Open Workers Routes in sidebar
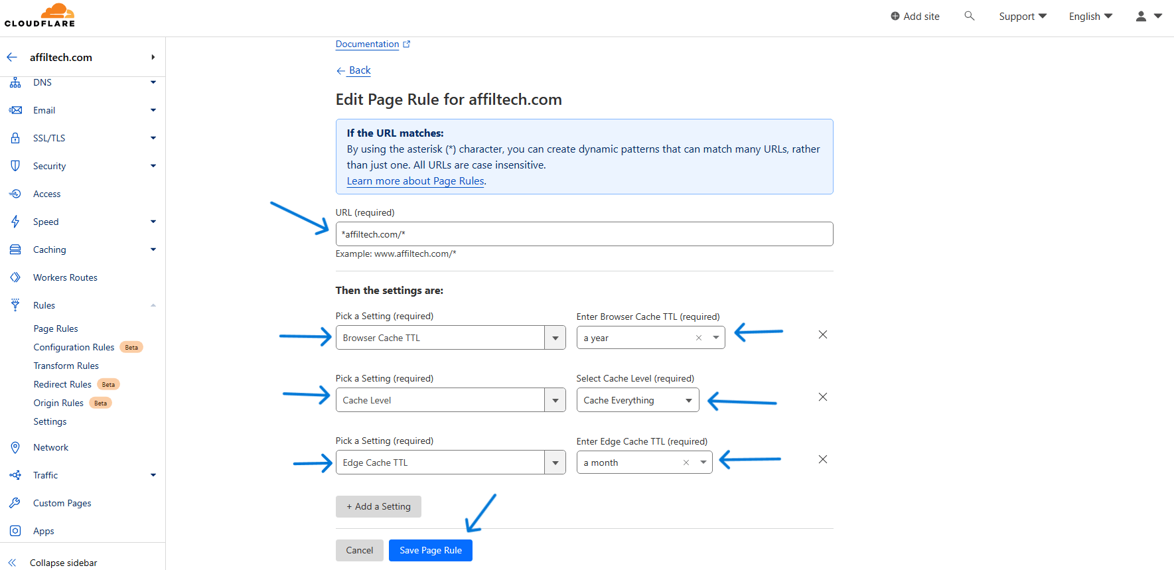The height and width of the screenshot is (570, 1174). 65,277
